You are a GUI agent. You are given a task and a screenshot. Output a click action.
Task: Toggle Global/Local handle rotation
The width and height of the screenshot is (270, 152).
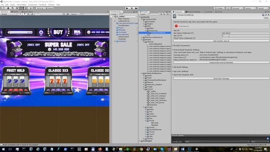49,8
